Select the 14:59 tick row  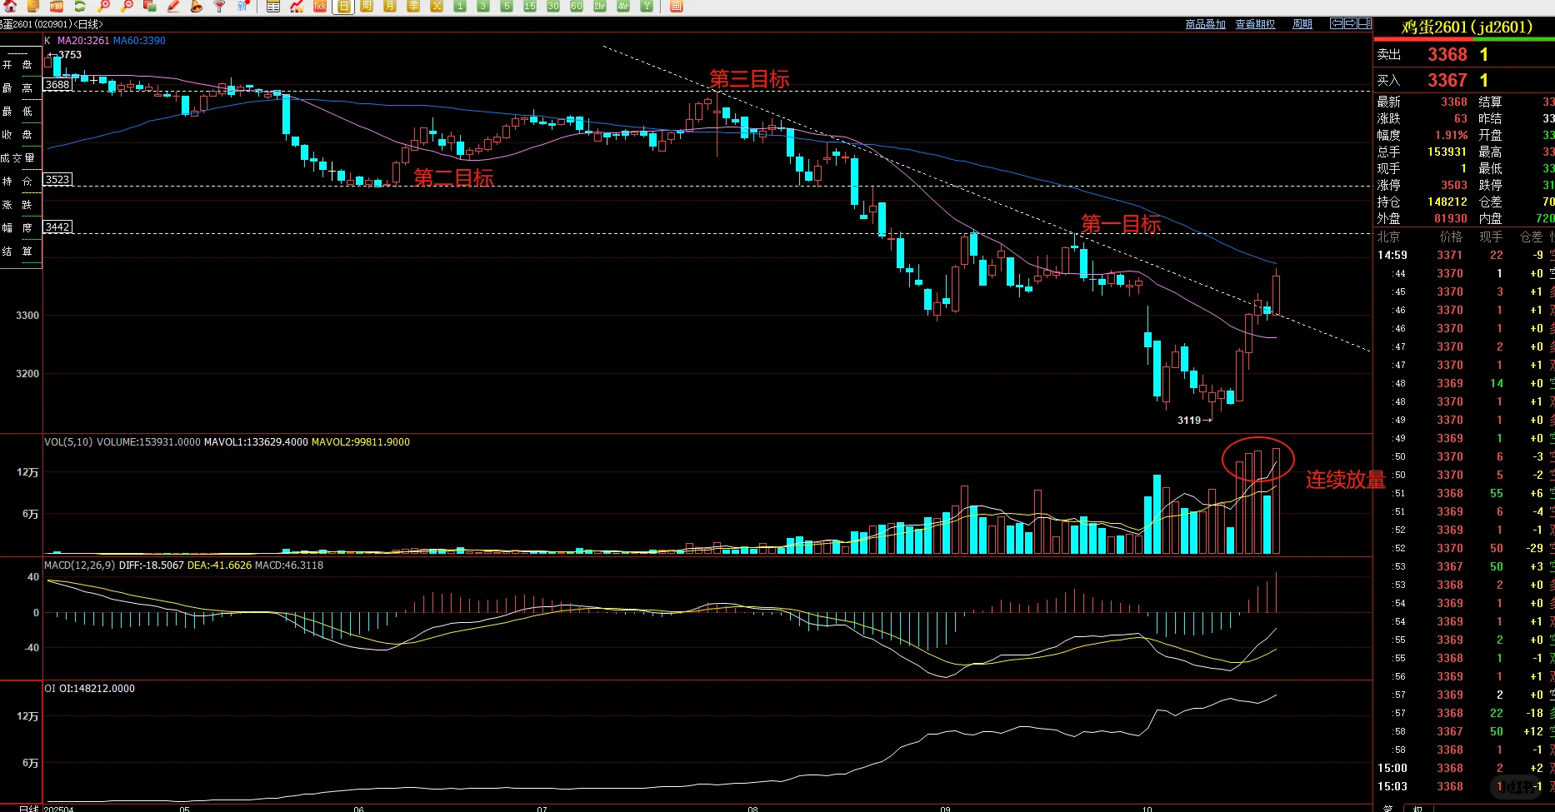[x=1464, y=256]
